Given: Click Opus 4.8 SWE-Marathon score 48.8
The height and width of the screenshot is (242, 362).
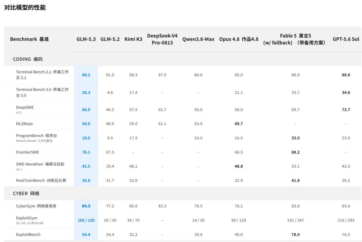Looking at the screenshot, I should pyautogui.click(x=239, y=166).
